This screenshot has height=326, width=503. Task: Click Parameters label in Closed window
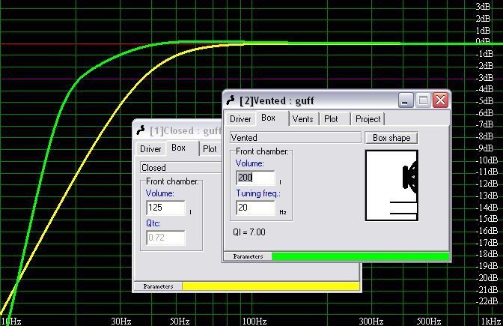(158, 286)
